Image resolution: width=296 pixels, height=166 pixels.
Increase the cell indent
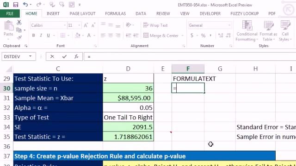[x=136, y=35]
